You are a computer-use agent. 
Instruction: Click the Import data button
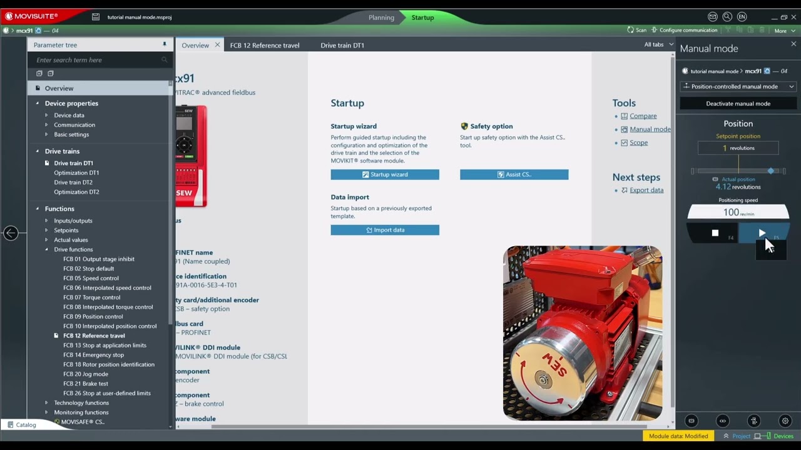(385, 230)
